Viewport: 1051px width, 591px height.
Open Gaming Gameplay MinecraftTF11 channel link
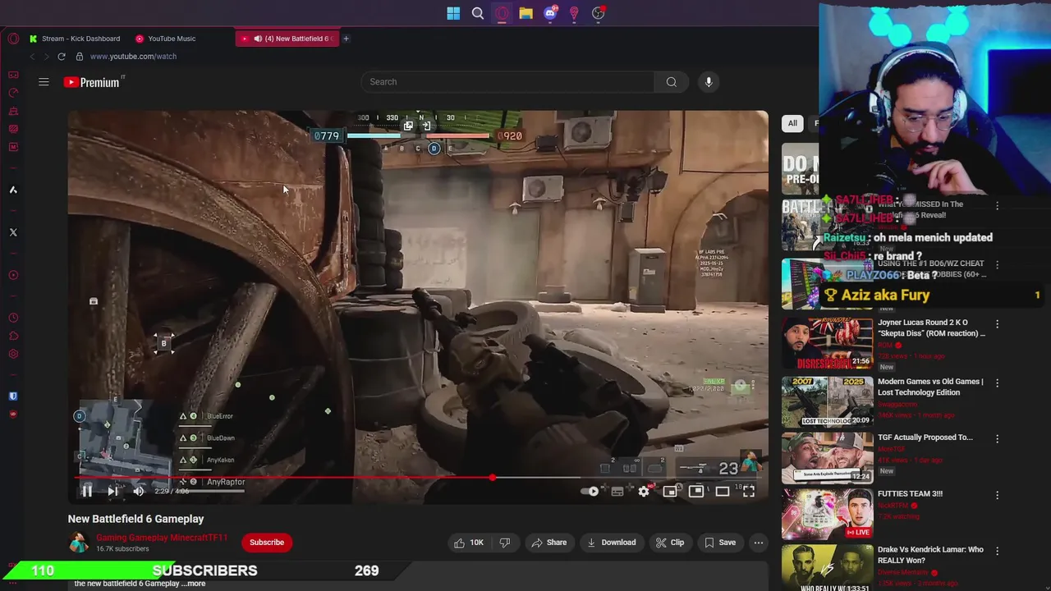point(162,538)
